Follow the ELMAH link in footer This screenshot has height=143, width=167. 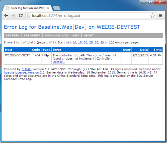click(26, 69)
